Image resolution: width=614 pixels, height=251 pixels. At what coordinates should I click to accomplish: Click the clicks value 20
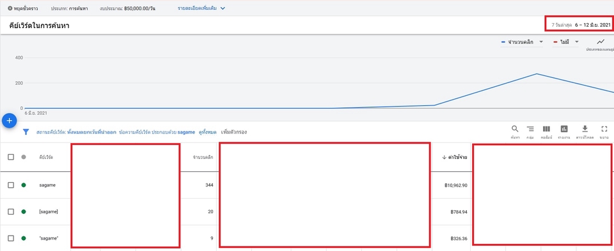[x=210, y=211]
